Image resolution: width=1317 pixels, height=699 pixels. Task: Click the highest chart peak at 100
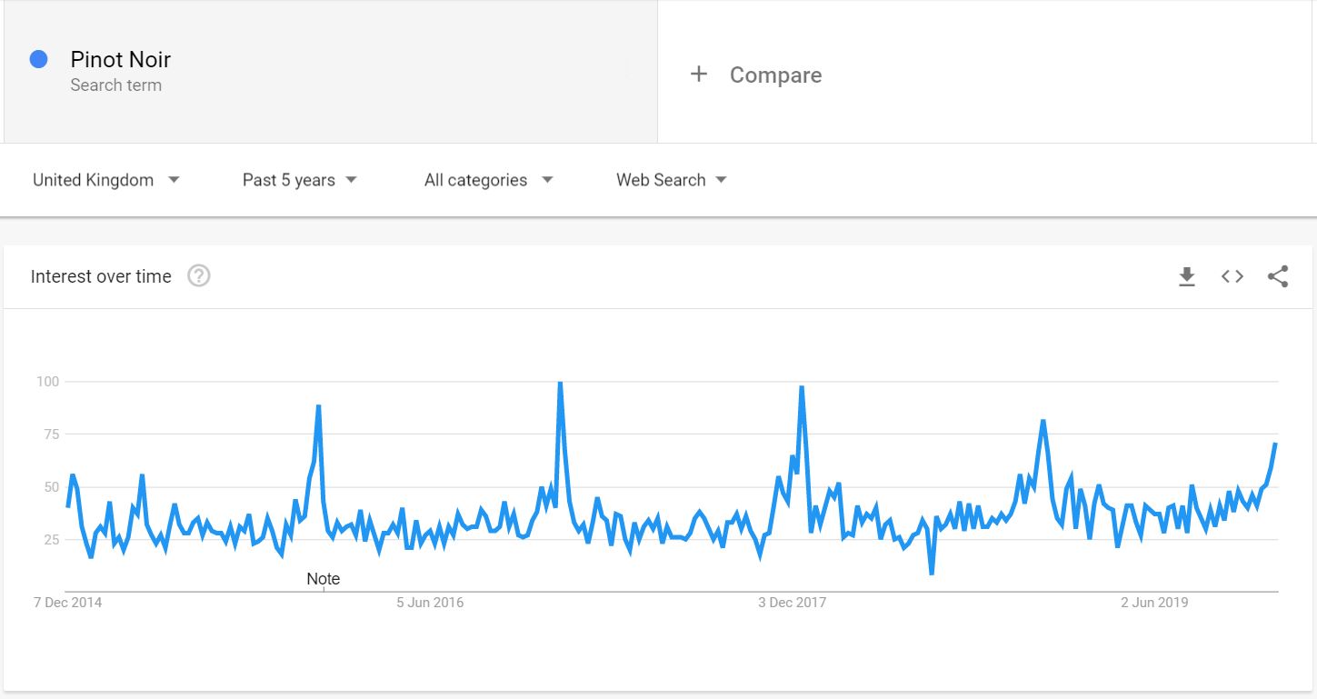[x=560, y=383]
